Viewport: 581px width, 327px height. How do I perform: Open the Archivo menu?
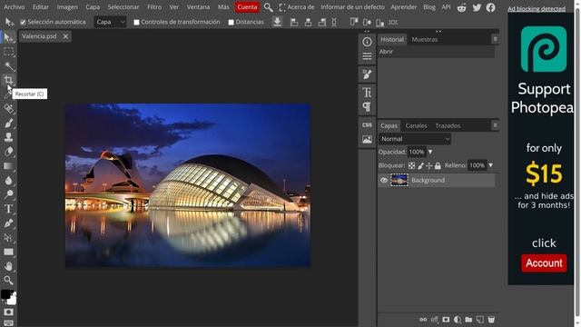(x=15, y=7)
